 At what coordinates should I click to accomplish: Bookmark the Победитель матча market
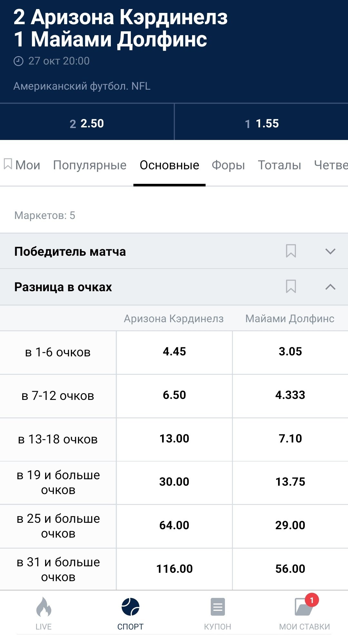click(x=291, y=251)
